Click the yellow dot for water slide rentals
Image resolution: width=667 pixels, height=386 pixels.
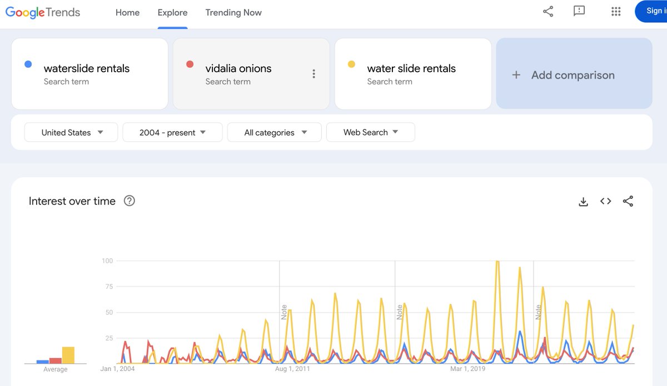pos(351,64)
